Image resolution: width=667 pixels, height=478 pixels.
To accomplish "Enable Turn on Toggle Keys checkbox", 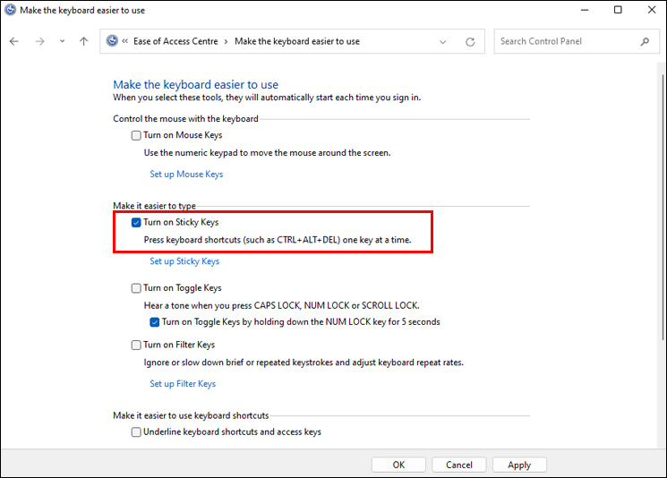I will click(136, 288).
